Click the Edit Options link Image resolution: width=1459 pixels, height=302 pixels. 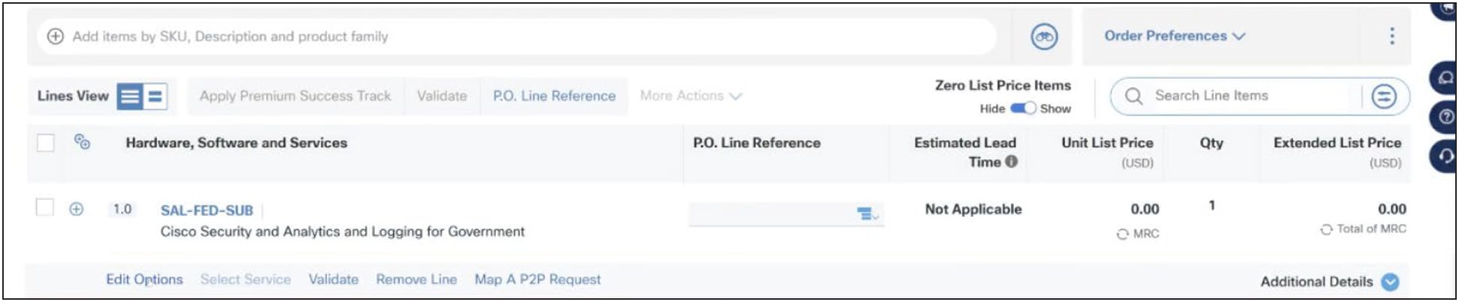[144, 280]
